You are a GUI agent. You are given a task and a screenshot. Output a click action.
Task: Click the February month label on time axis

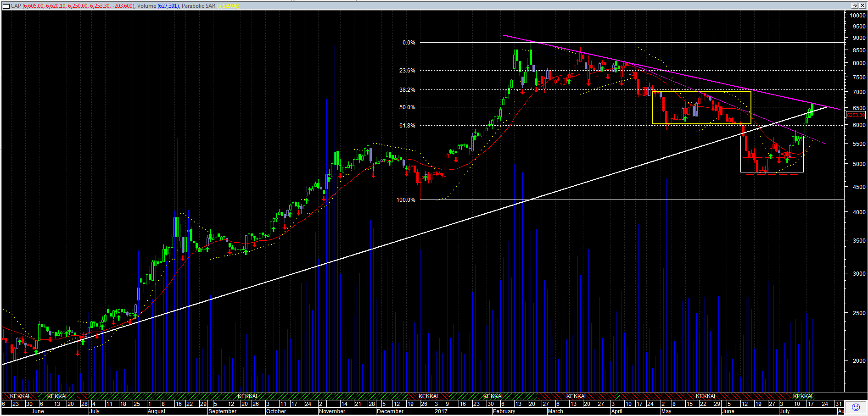click(x=504, y=411)
